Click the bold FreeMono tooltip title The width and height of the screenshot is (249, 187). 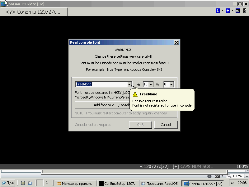148,94
